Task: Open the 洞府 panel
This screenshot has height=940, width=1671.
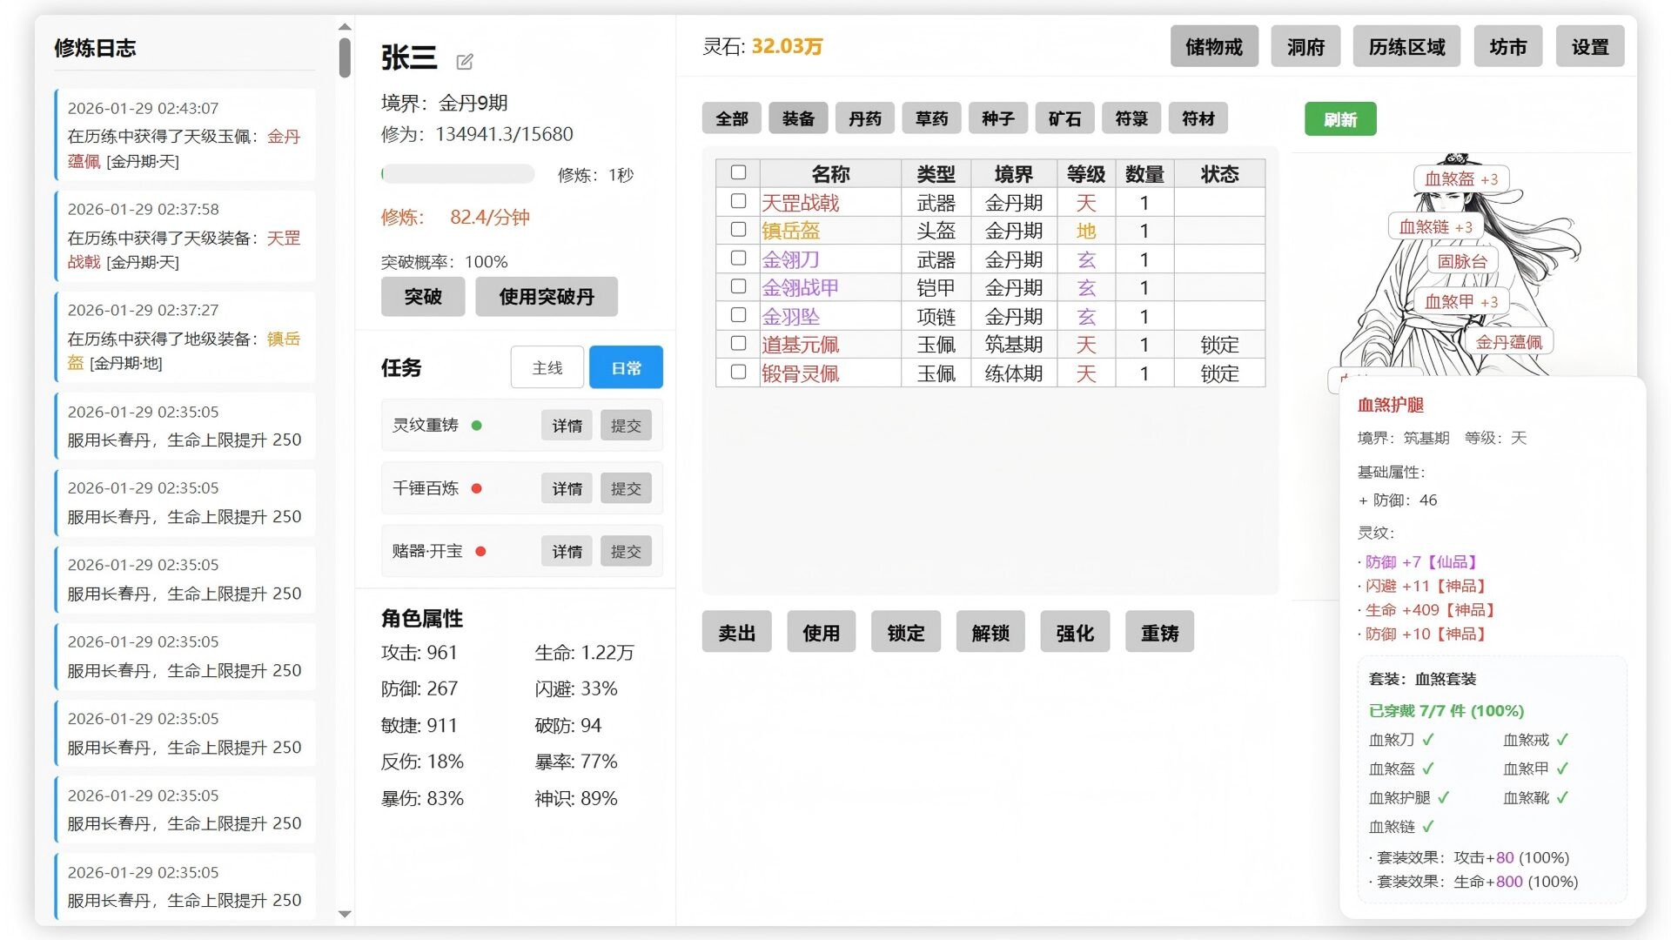Action: [x=1305, y=46]
